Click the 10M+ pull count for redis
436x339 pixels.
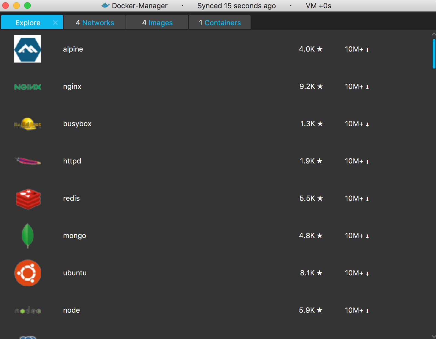point(354,198)
